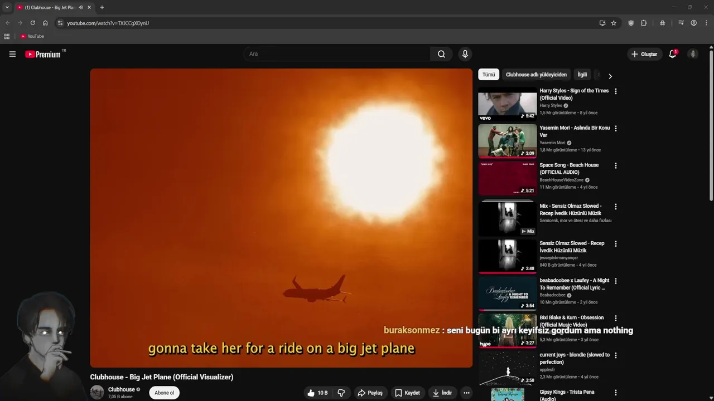
Task: Open options for beabadoobee x Laufey video
Action: tap(616, 281)
